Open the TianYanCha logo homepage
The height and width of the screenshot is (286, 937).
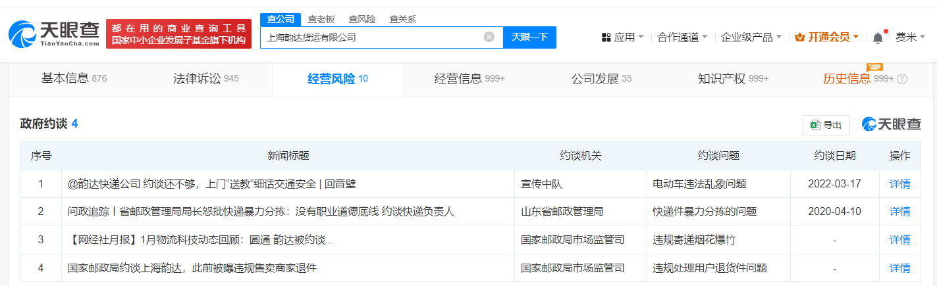[x=55, y=34]
